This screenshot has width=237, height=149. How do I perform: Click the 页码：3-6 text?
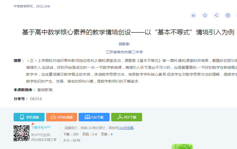(90, 134)
